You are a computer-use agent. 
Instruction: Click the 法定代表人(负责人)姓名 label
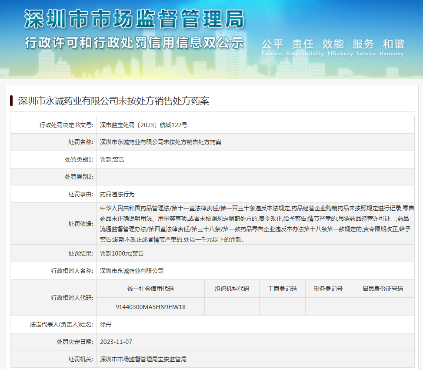click(x=61, y=324)
